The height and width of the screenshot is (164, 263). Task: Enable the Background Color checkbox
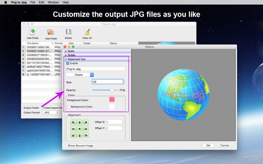(x=68, y=107)
